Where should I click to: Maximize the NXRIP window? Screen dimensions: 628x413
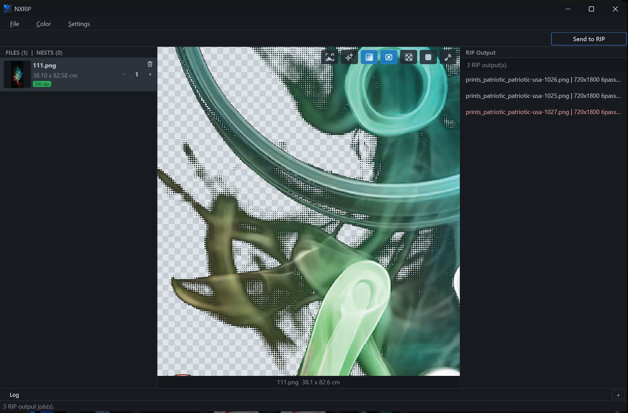(x=591, y=9)
